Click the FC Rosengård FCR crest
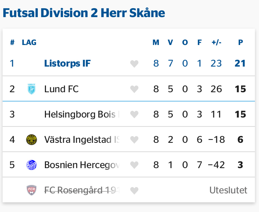The height and width of the screenshot is (212, 259). 32,190
